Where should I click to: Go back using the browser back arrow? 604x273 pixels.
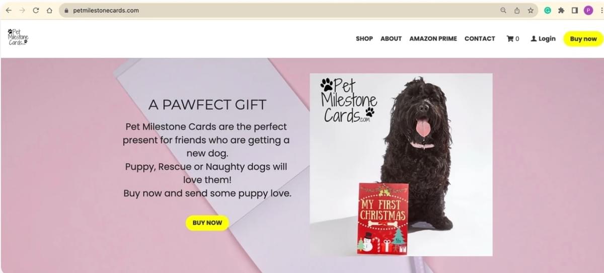tap(9, 10)
